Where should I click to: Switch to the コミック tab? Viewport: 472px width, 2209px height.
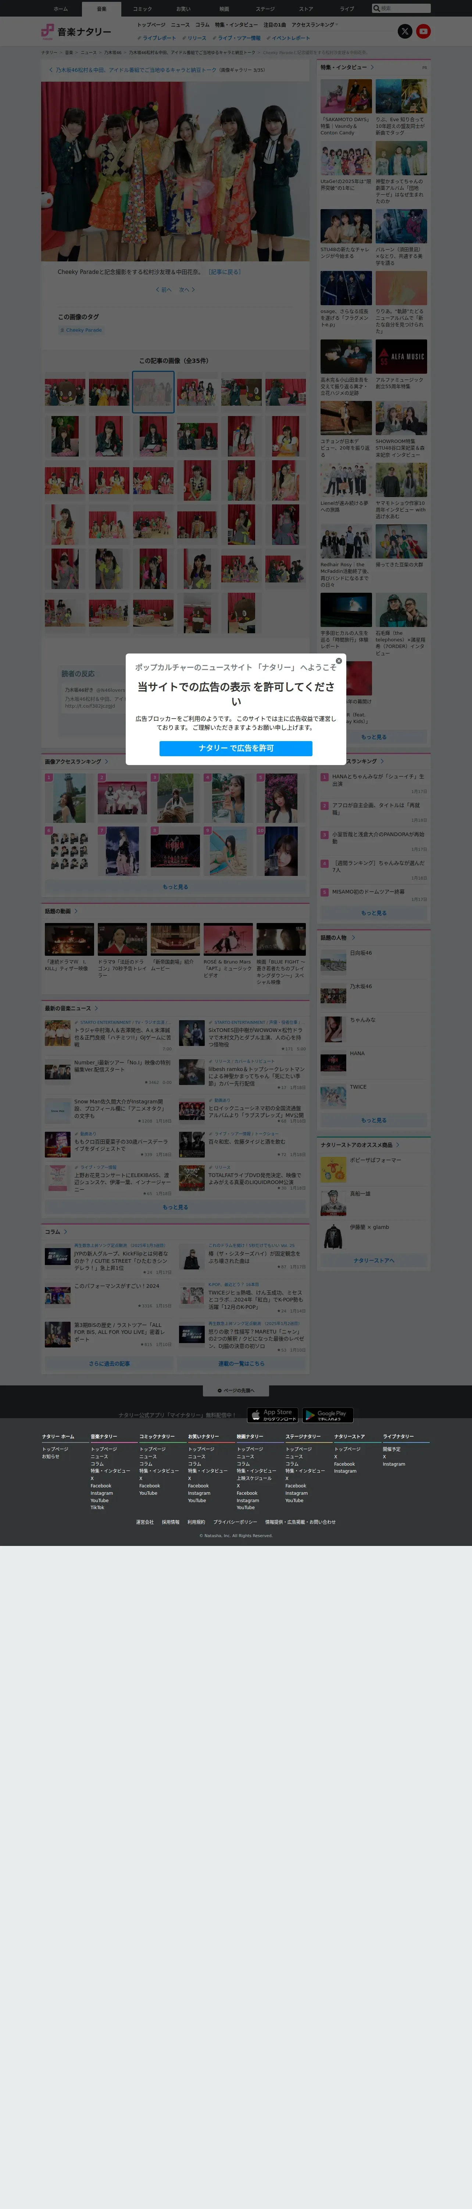[x=142, y=8]
